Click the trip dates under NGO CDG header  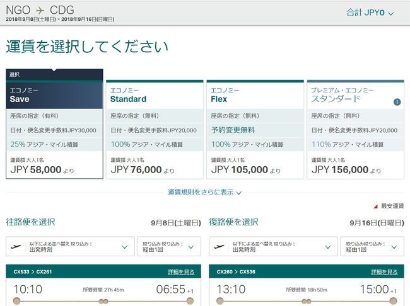coord(60,20)
